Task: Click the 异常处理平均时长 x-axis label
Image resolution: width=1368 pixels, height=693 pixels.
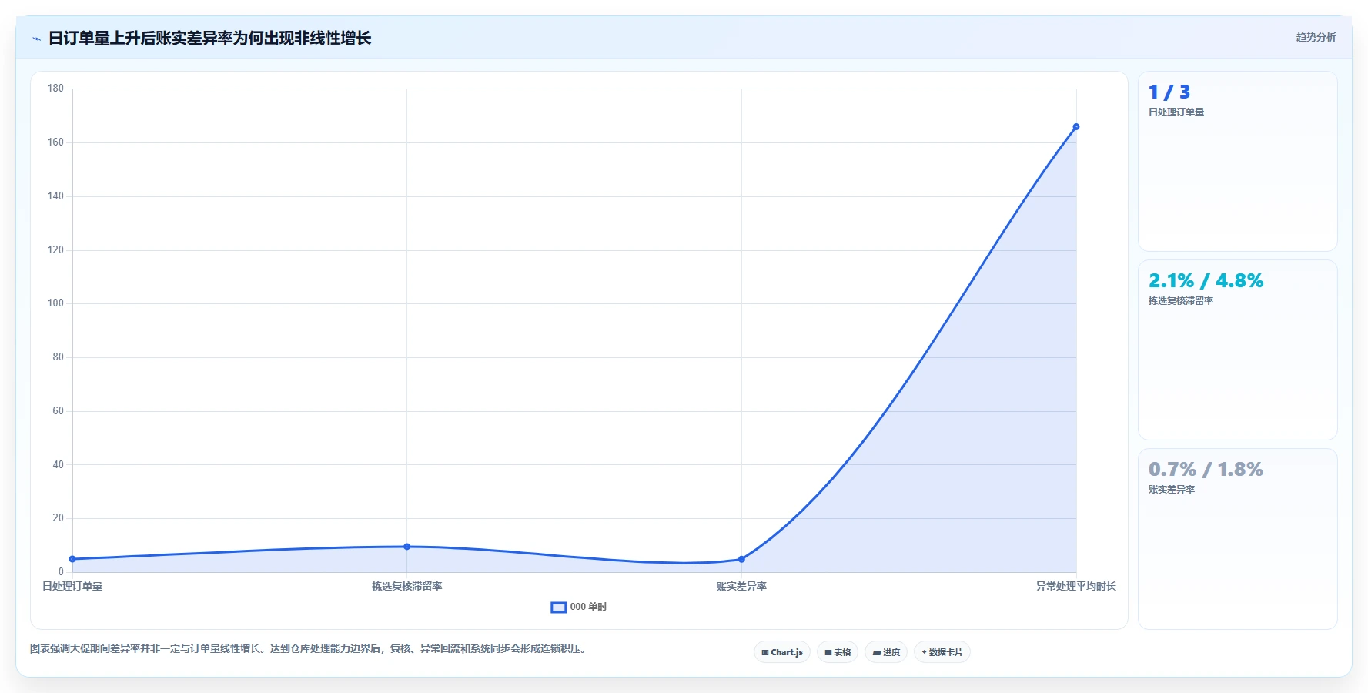Action: (1075, 586)
